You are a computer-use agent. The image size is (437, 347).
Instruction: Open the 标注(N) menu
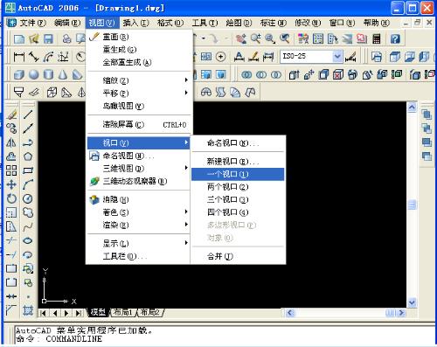[x=273, y=23]
